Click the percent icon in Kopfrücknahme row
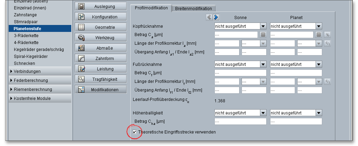 (327, 35)
